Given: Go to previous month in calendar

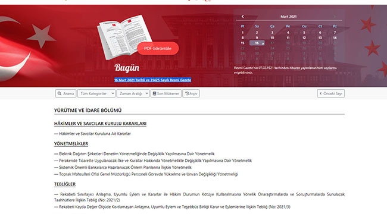Looking at the screenshot, I should point(242,16).
